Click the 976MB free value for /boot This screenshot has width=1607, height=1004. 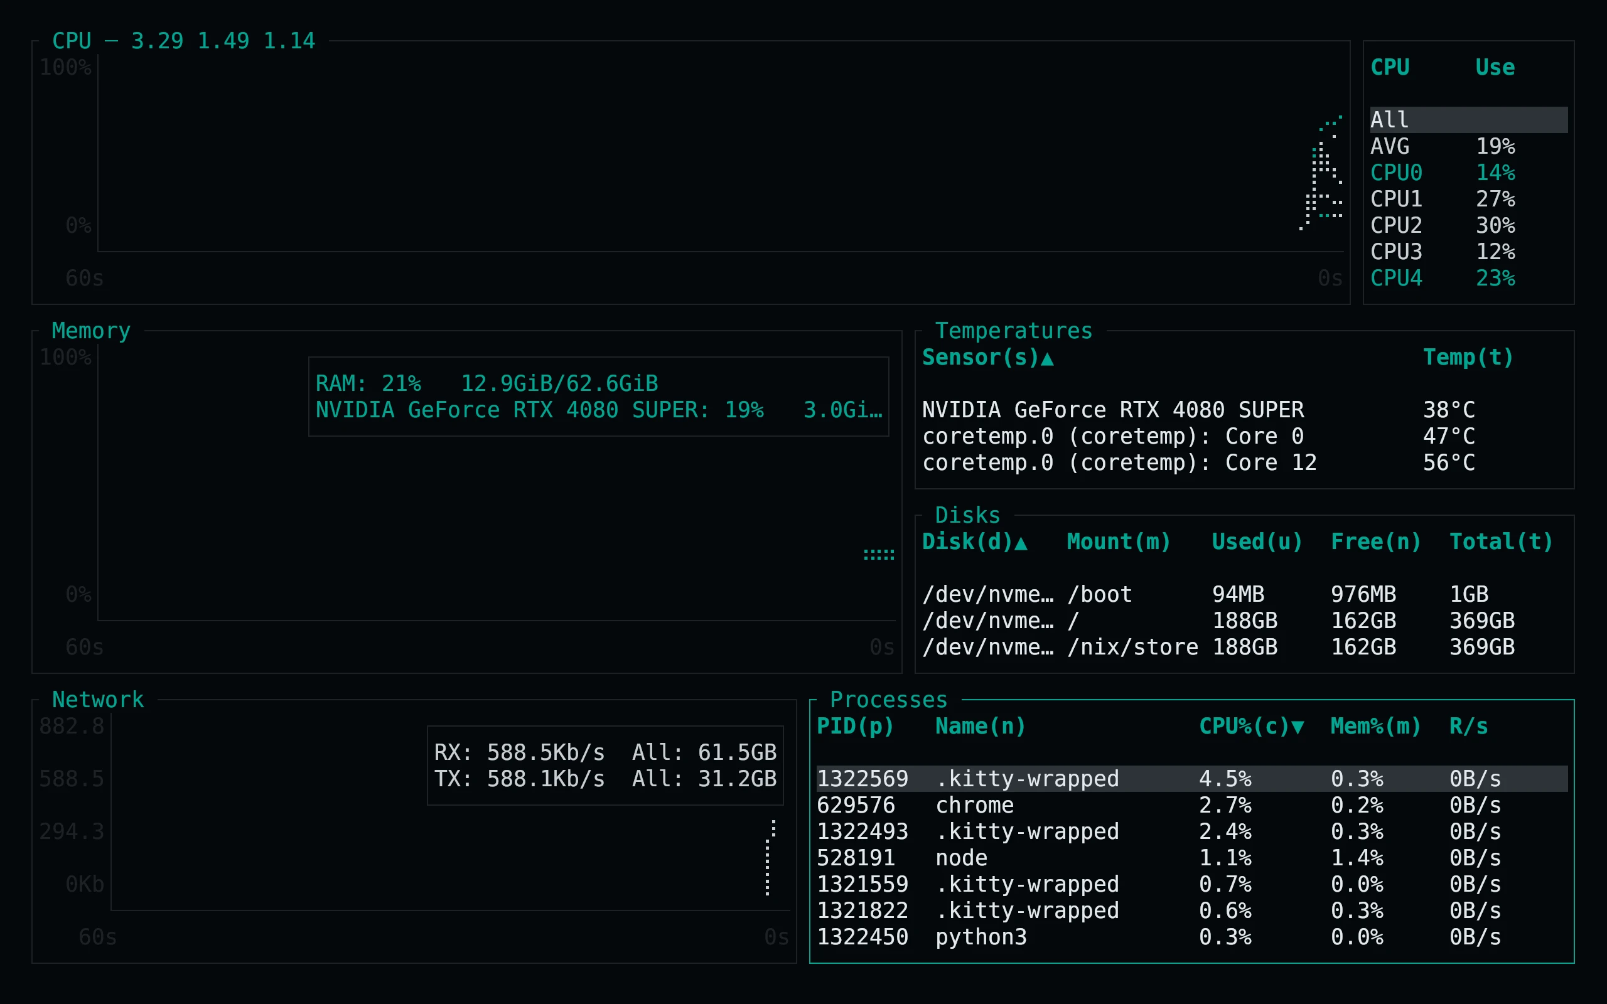[x=1363, y=594]
